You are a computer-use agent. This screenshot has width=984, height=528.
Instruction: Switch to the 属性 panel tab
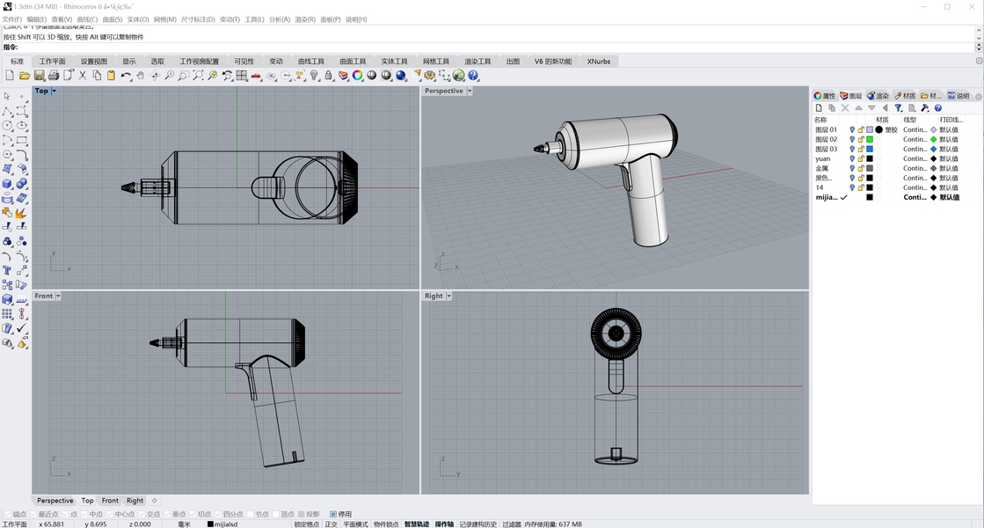825,96
